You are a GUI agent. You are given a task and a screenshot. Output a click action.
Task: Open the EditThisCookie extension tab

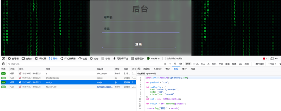pos(172,58)
